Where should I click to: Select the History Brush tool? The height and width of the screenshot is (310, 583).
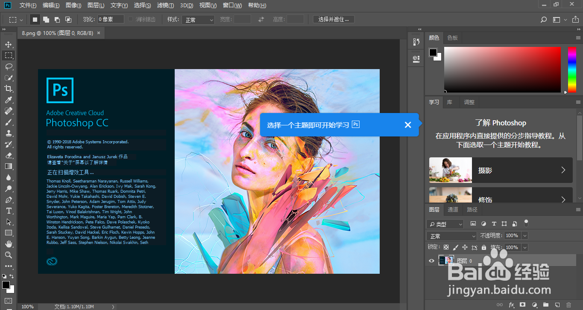(x=9, y=144)
